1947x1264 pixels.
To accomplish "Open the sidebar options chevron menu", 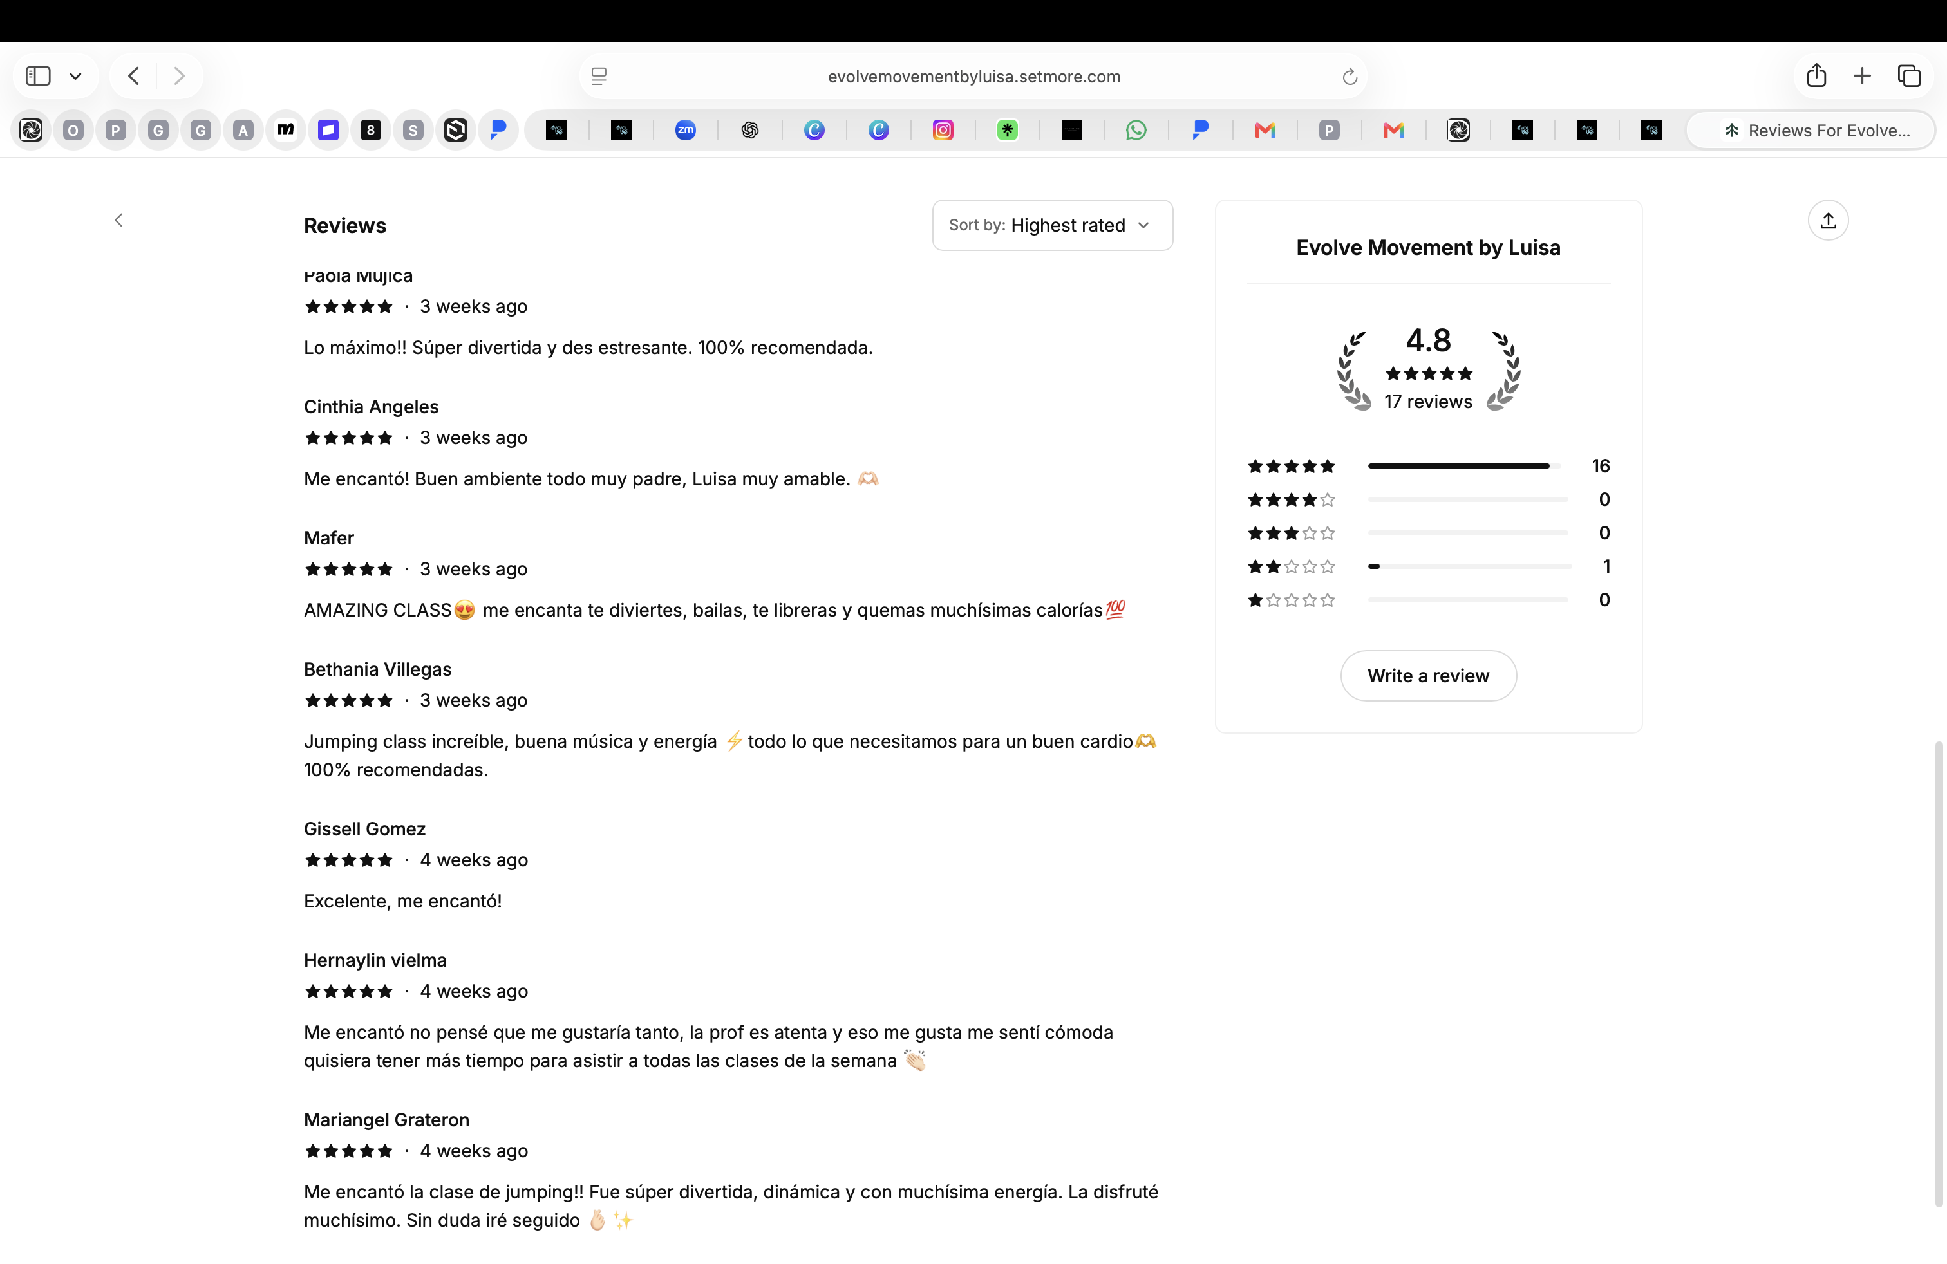I will click(x=76, y=77).
